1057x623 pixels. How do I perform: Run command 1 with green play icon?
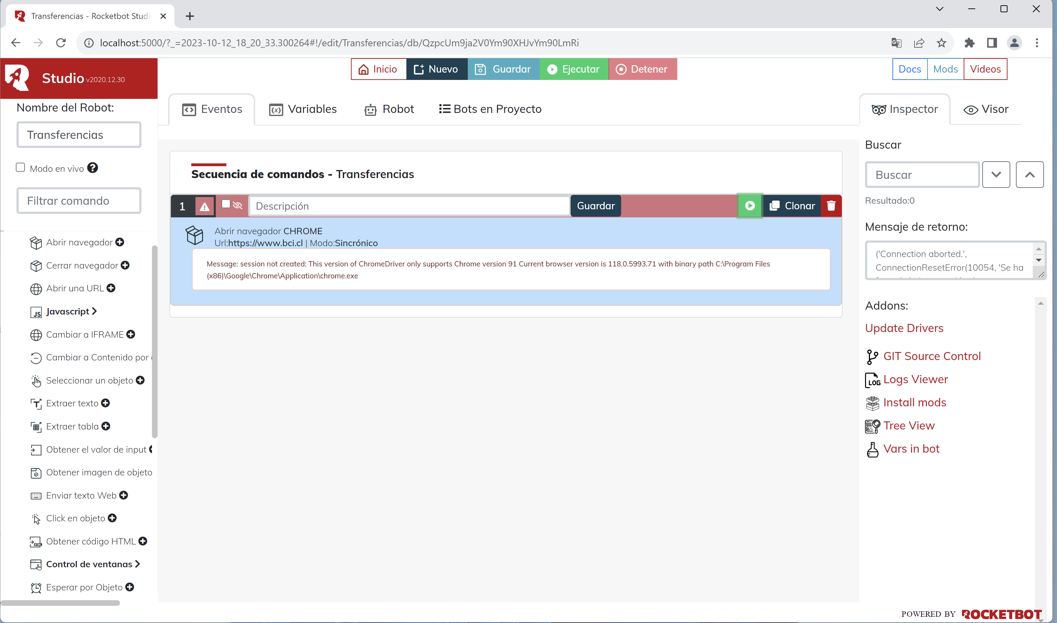tap(750, 206)
